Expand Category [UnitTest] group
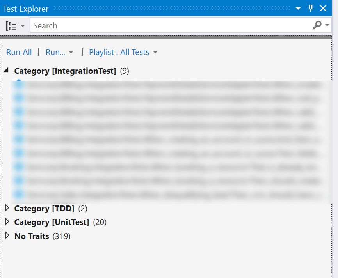 pyautogui.click(x=7, y=222)
